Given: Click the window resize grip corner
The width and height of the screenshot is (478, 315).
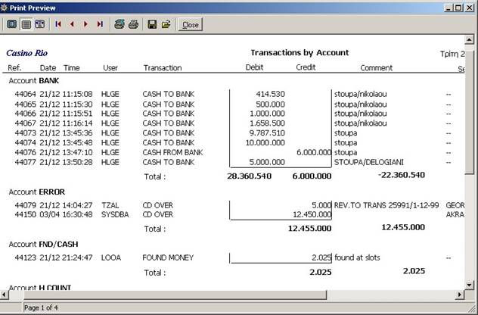Looking at the screenshot, I should (x=471, y=308).
